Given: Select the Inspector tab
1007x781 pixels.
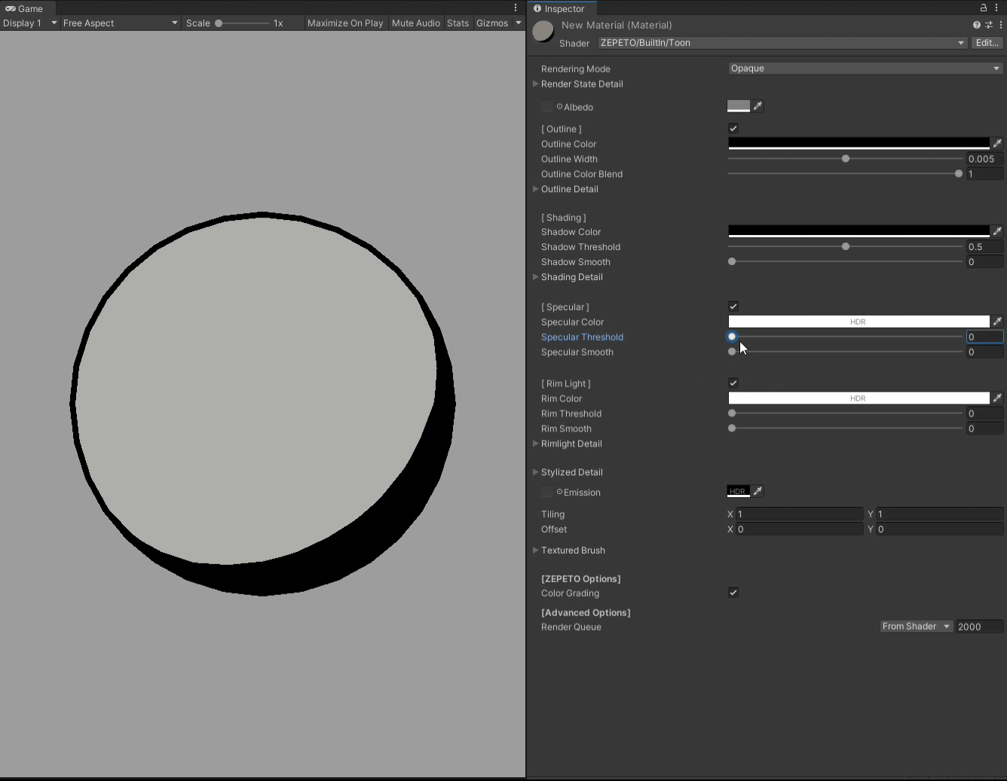Looking at the screenshot, I should click(562, 8).
